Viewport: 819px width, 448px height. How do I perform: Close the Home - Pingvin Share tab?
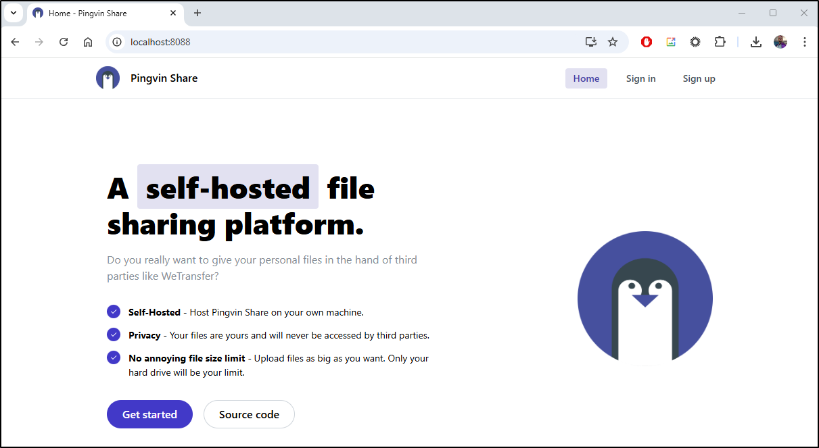click(x=173, y=13)
